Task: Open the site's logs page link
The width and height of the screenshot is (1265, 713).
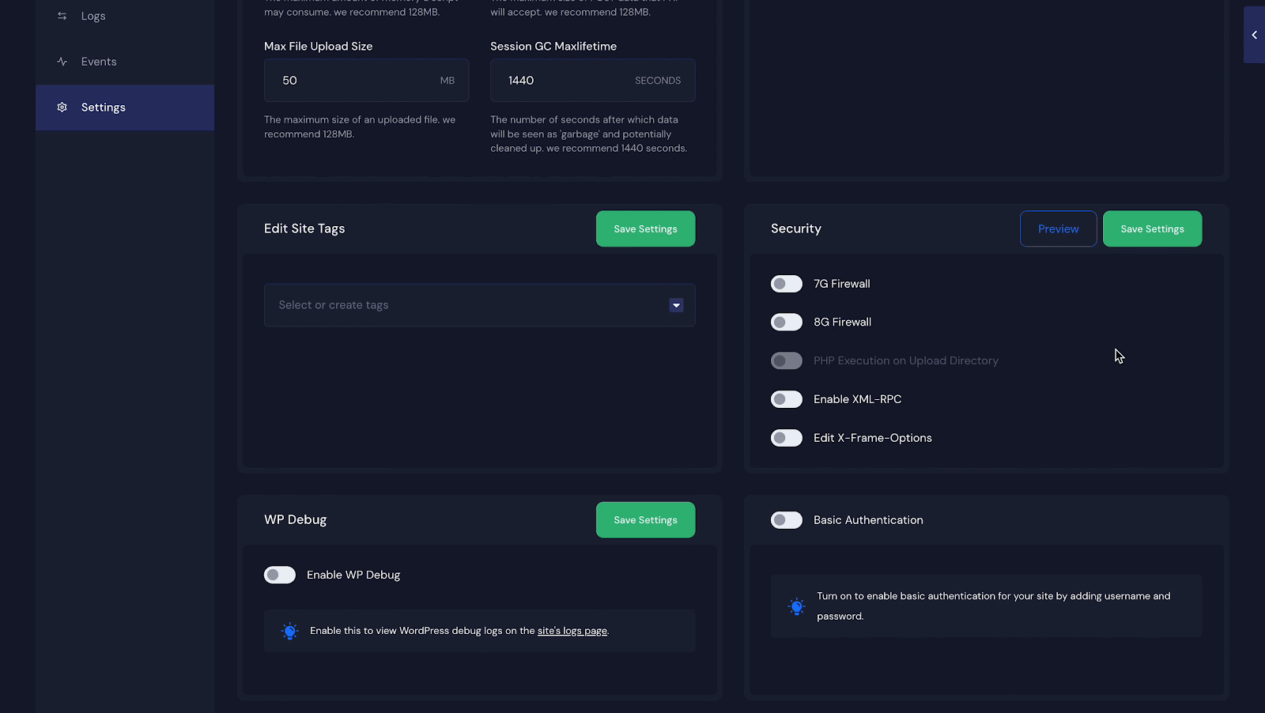Action: tap(572, 631)
